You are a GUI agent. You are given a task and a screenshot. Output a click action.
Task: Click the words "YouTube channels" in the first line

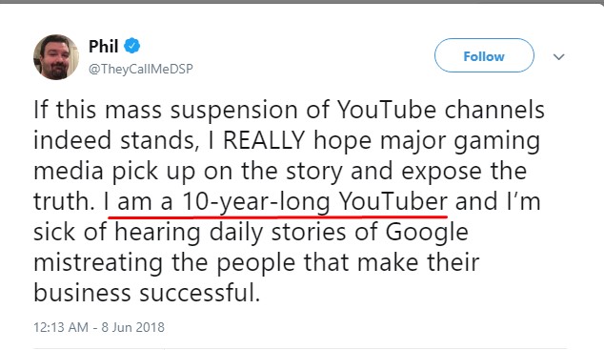[441, 110]
